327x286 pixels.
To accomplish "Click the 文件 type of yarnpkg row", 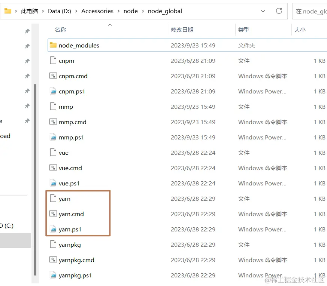I will tap(244, 245).
